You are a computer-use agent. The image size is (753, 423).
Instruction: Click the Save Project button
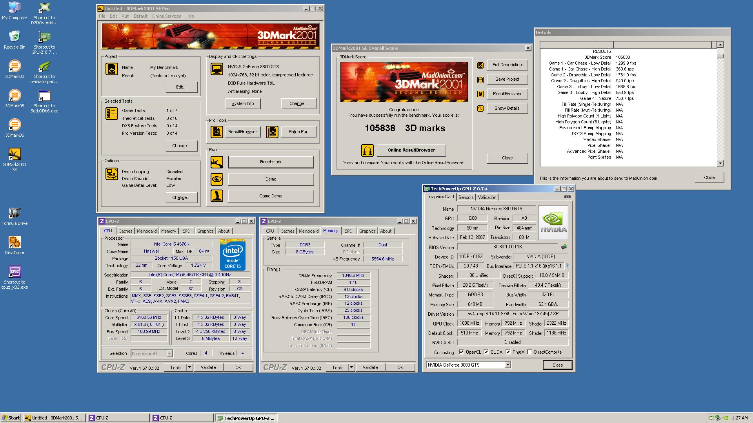(507, 79)
